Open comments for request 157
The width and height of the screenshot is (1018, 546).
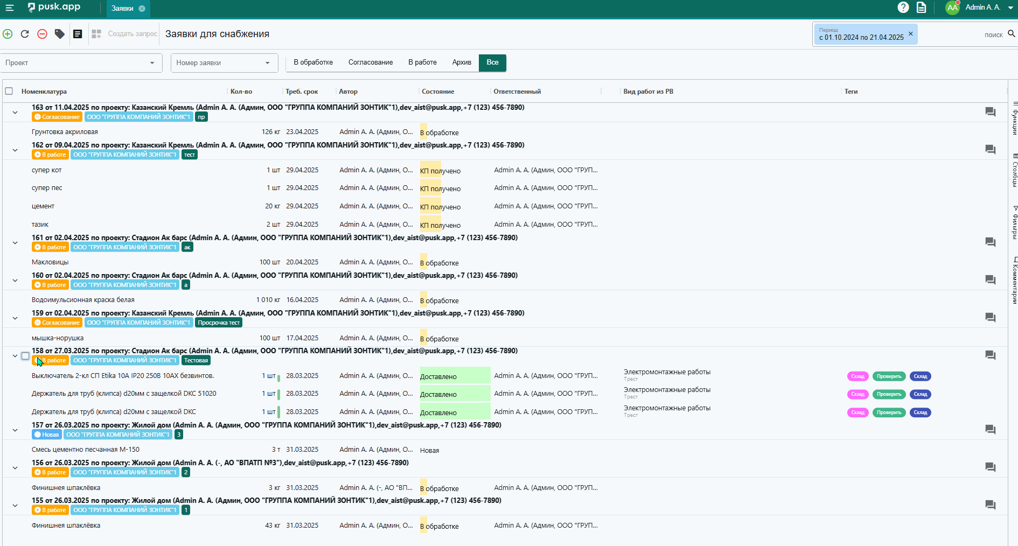[990, 430]
